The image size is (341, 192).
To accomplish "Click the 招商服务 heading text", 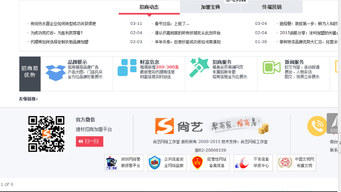I will (222, 62).
